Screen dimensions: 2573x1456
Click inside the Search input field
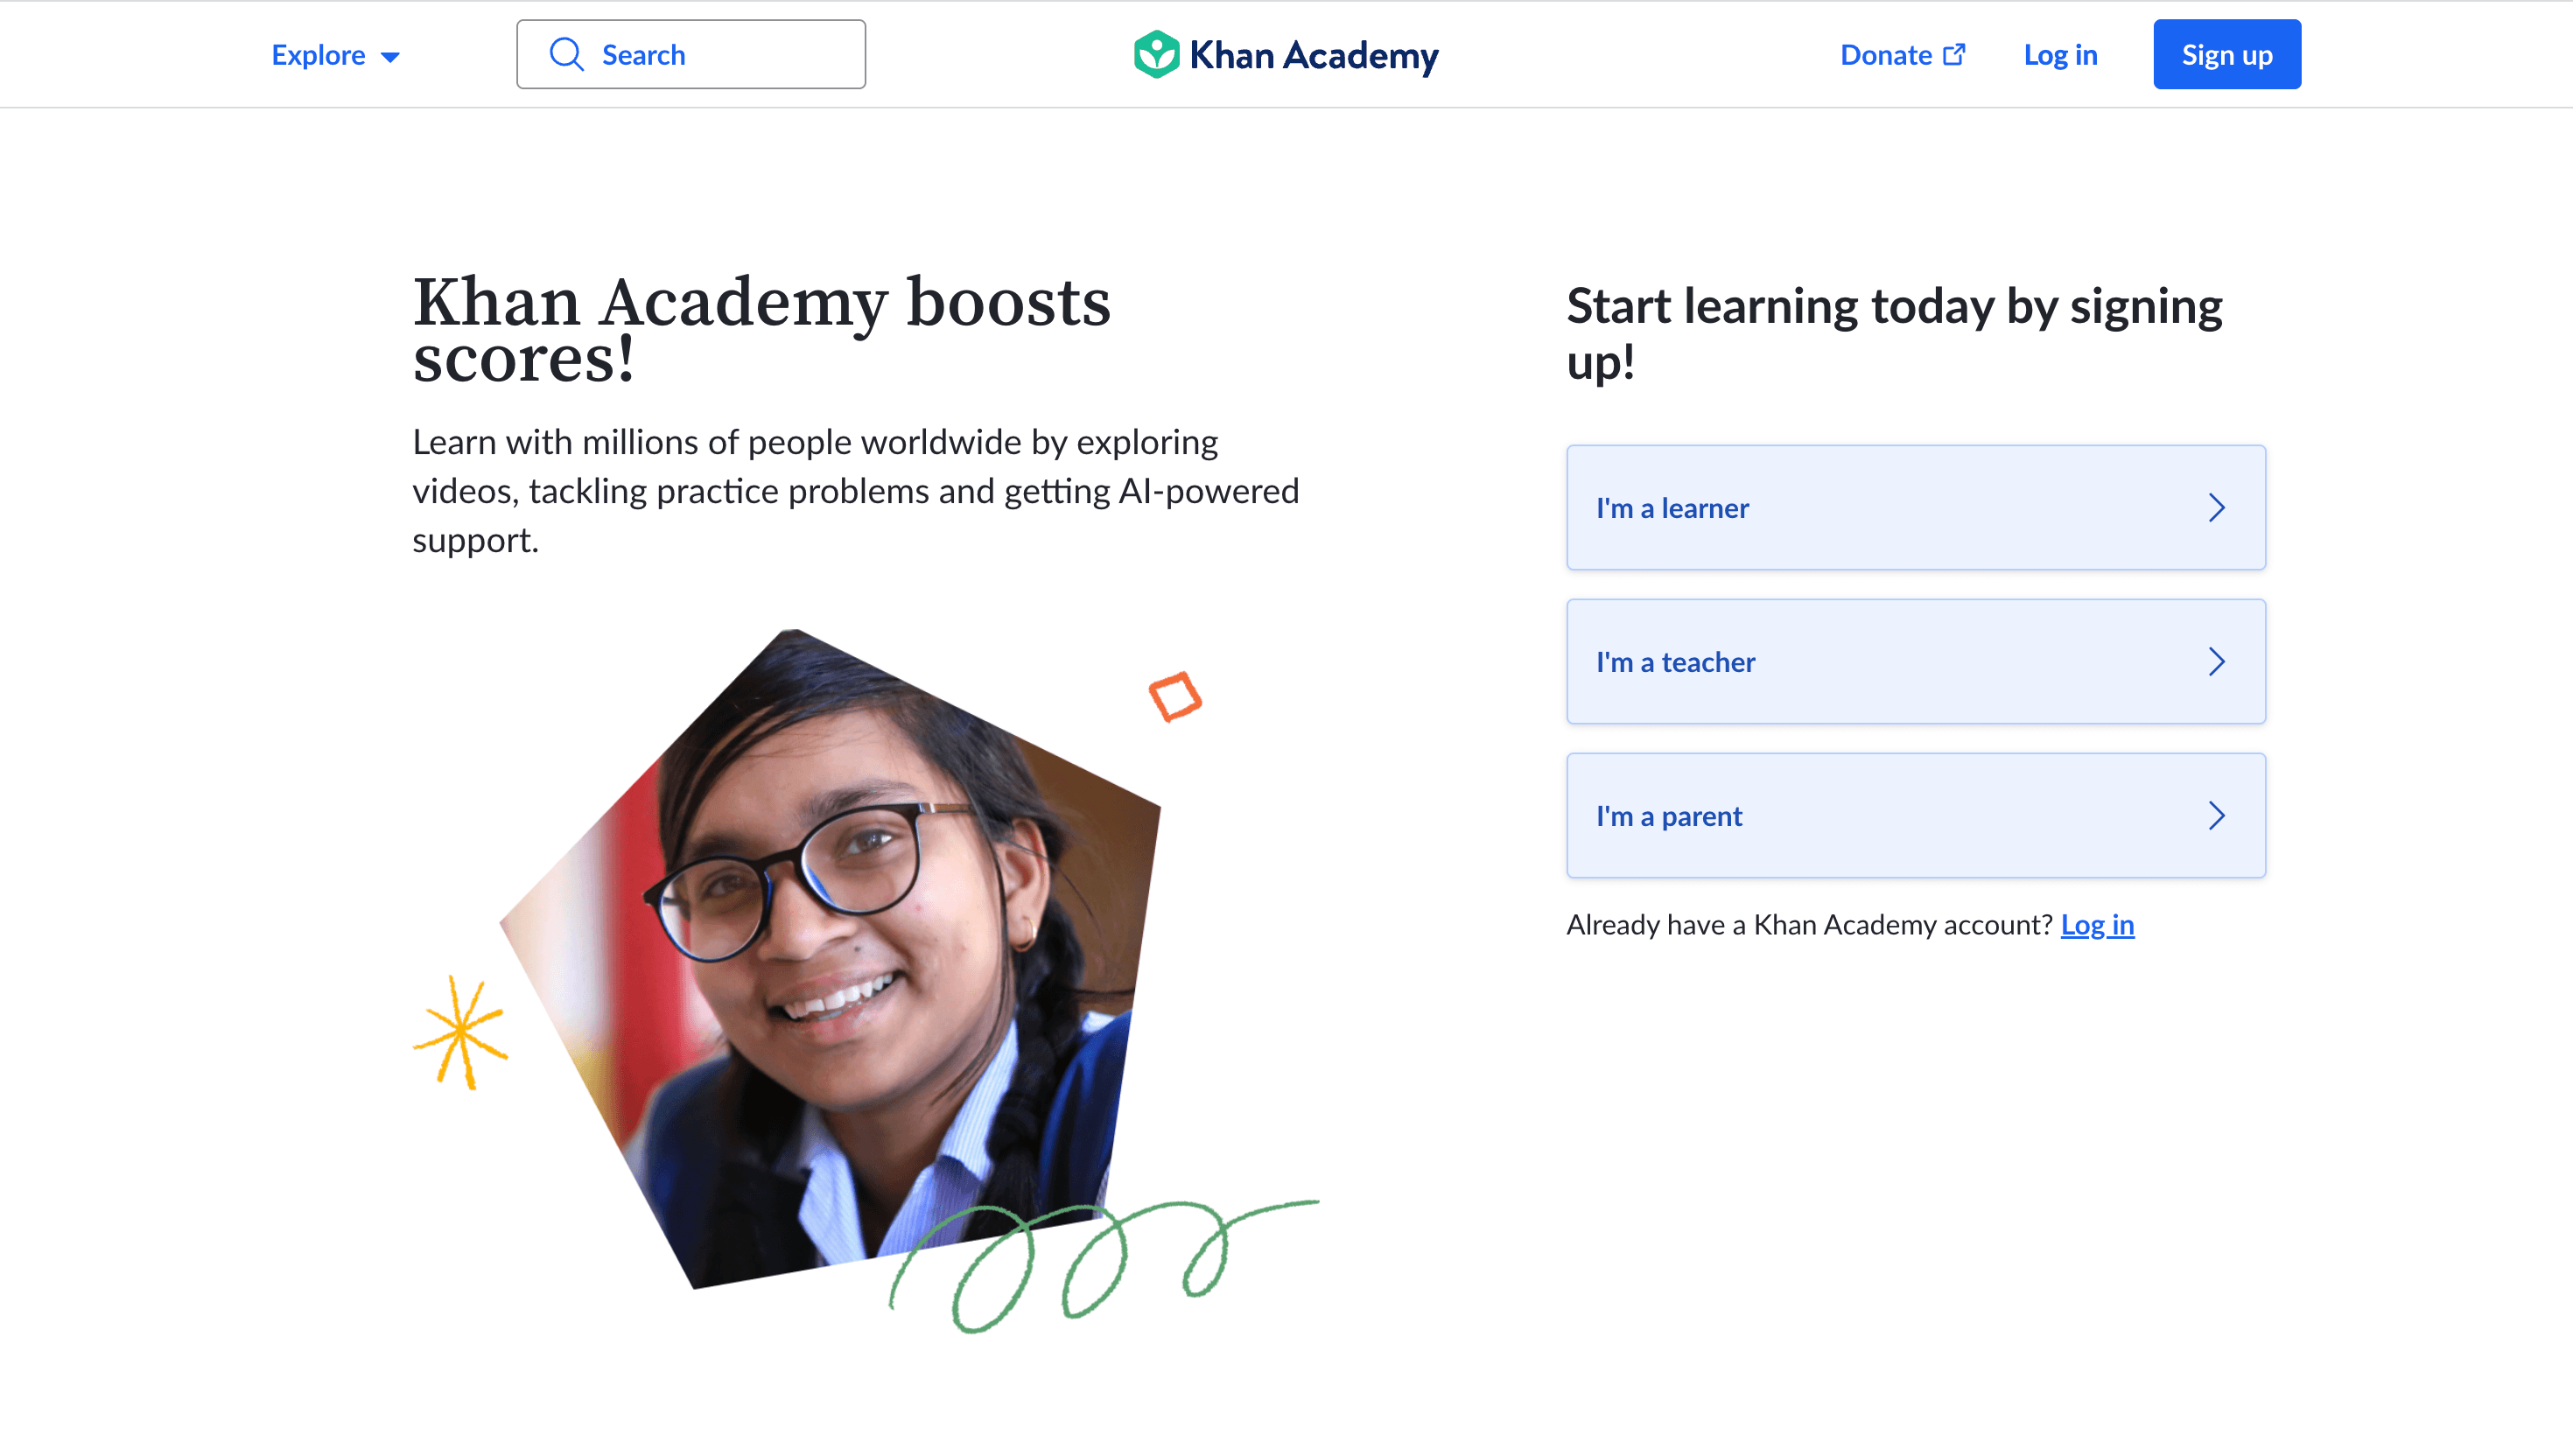pos(700,54)
